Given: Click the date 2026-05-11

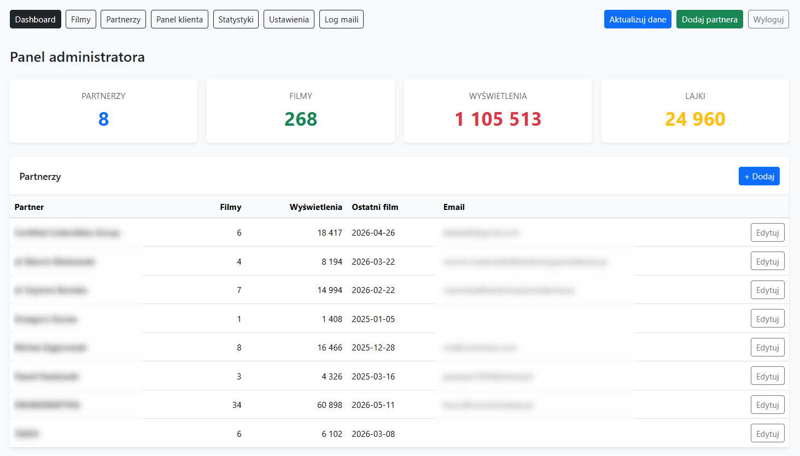Looking at the screenshot, I should (373, 405).
